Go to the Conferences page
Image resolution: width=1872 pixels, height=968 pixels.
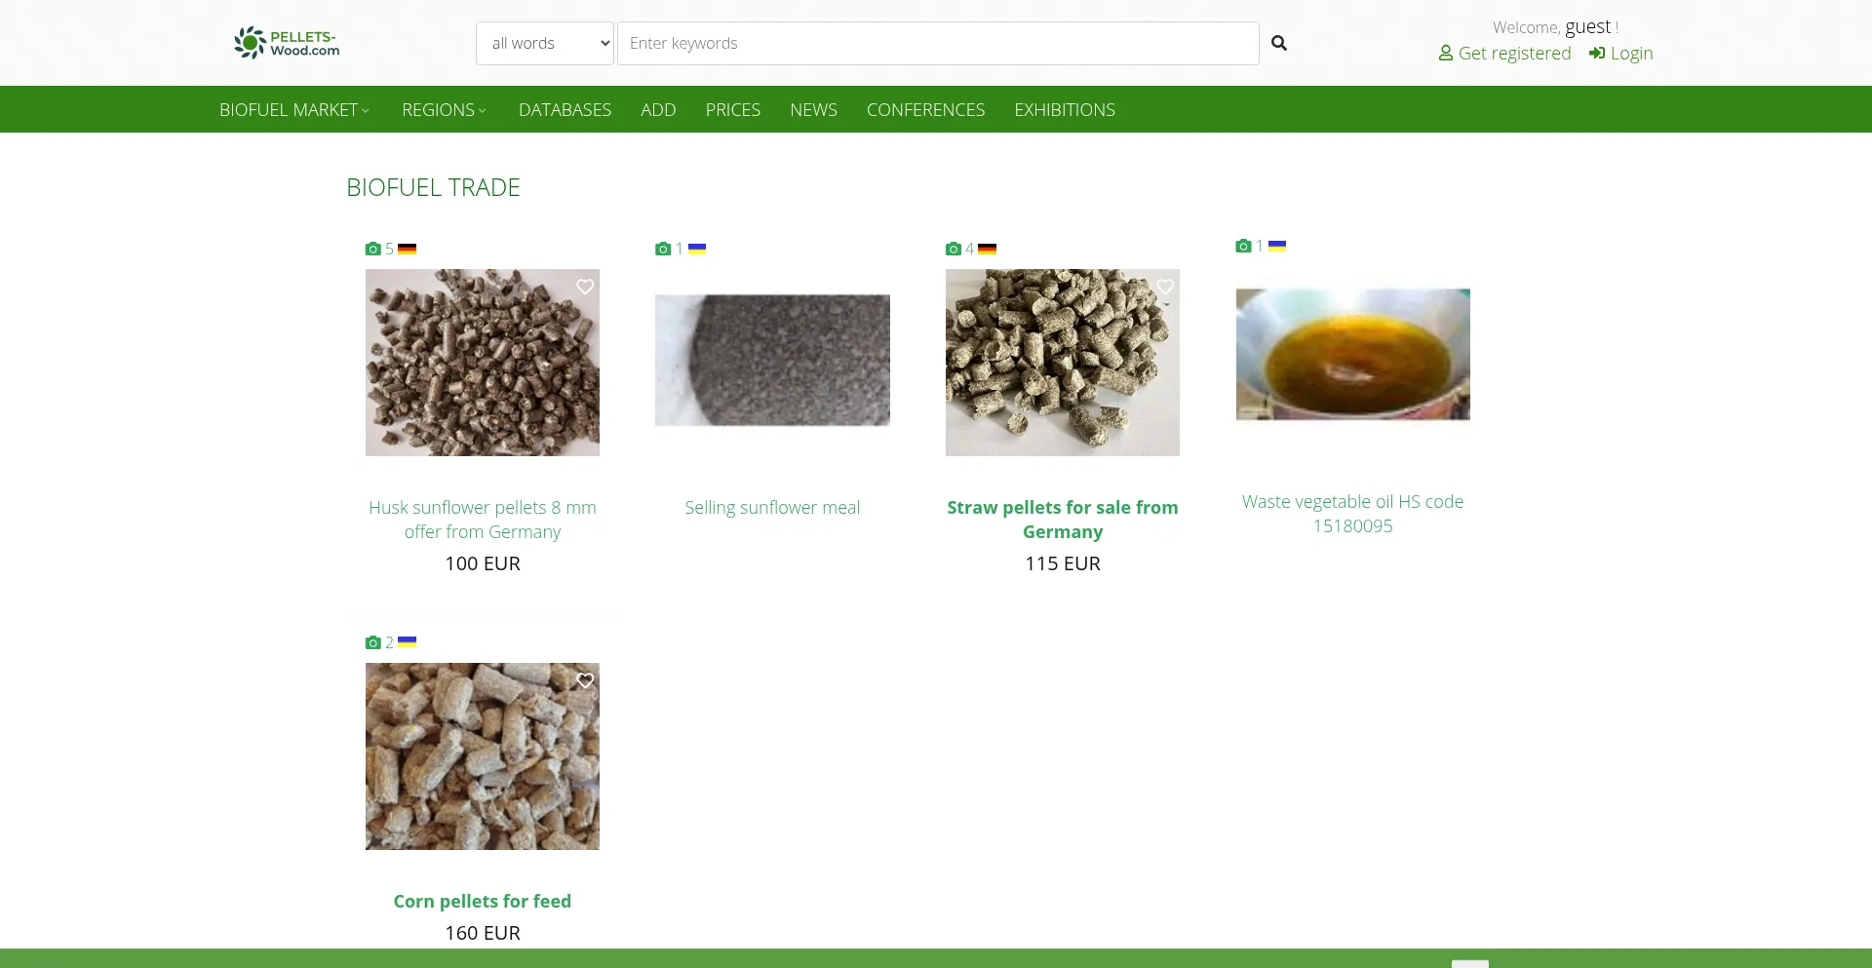coord(925,110)
